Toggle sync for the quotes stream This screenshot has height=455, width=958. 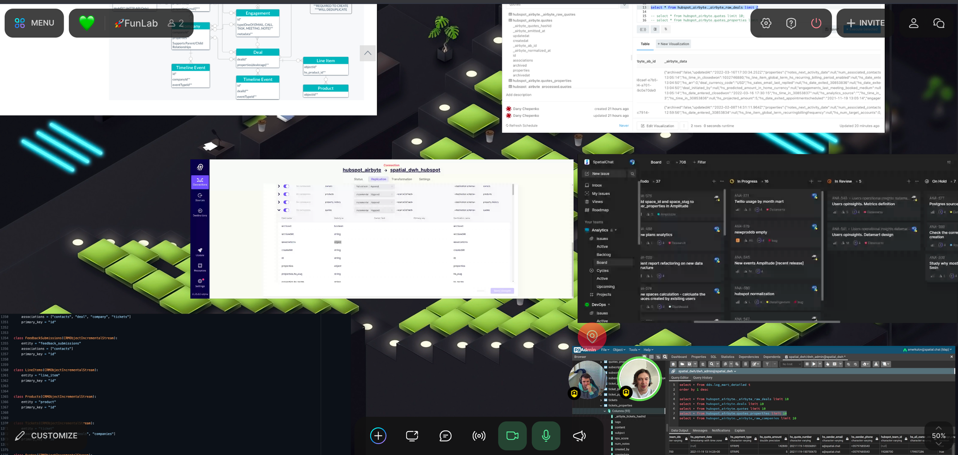pos(286,210)
